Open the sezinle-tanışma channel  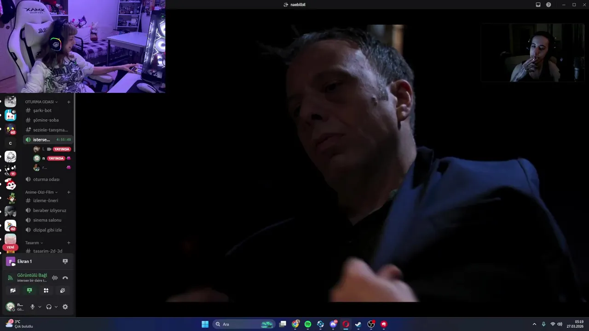click(x=48, y=130)
